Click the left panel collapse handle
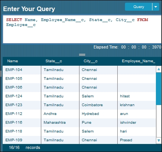This screenshot has width=162, height=152. 1,74
